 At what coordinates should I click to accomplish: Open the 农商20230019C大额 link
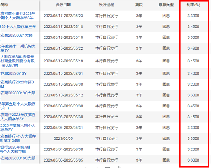18,93
